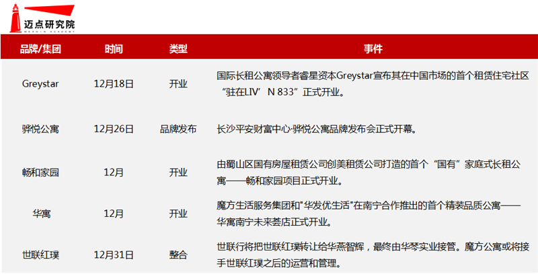Click the Greystar row 开业 type cell
The image size is (538, 274).
click(x=178, y=84)
